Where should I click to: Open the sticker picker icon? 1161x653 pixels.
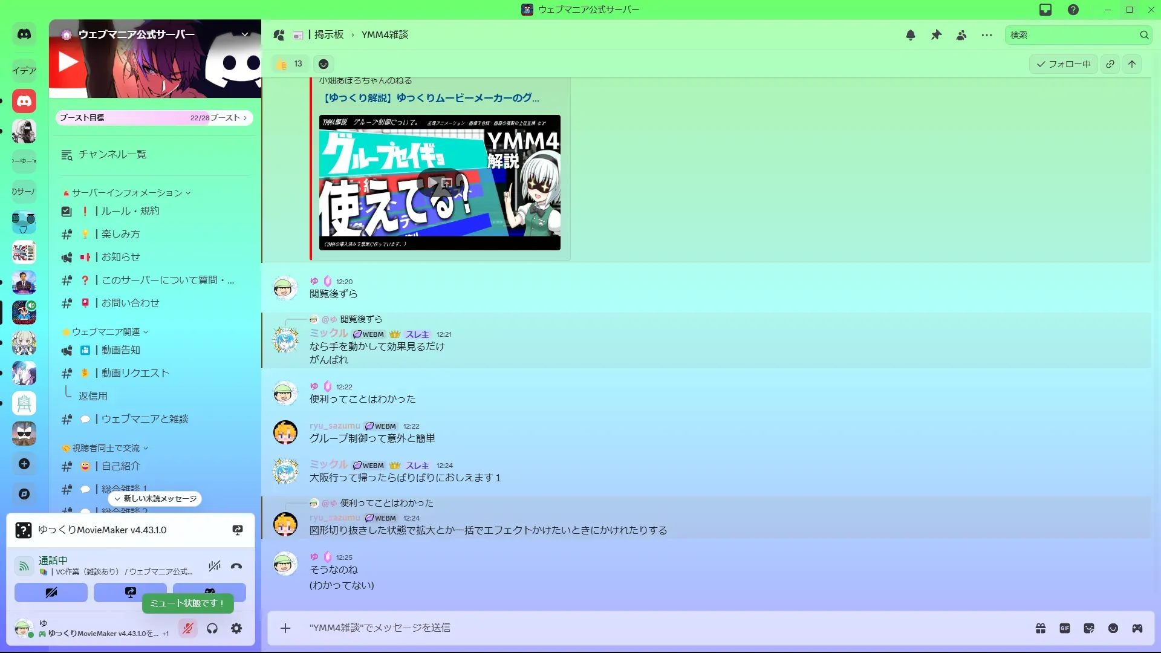[x=1089, y=628]
